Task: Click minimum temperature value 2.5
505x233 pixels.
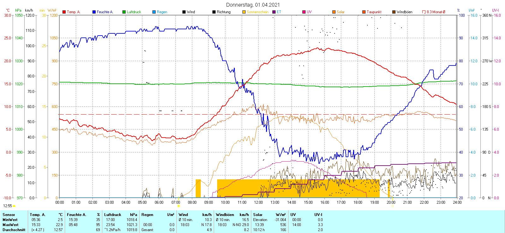Action: (x=60, y=220)
